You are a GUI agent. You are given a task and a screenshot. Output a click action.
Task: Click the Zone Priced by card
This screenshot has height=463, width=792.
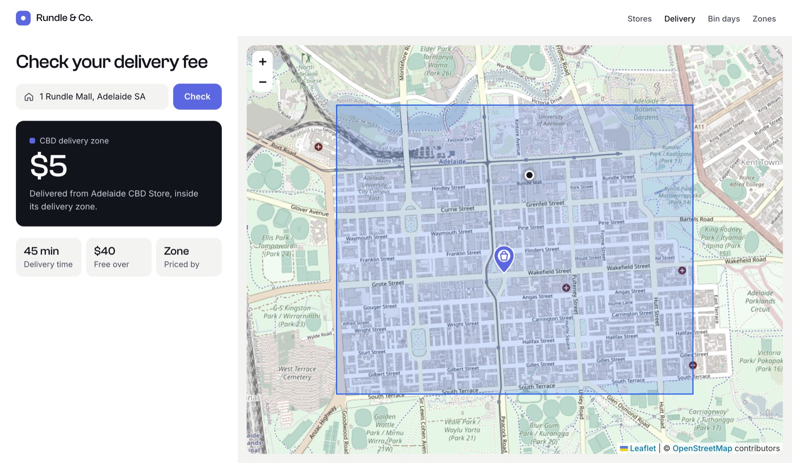pos(189,257)
